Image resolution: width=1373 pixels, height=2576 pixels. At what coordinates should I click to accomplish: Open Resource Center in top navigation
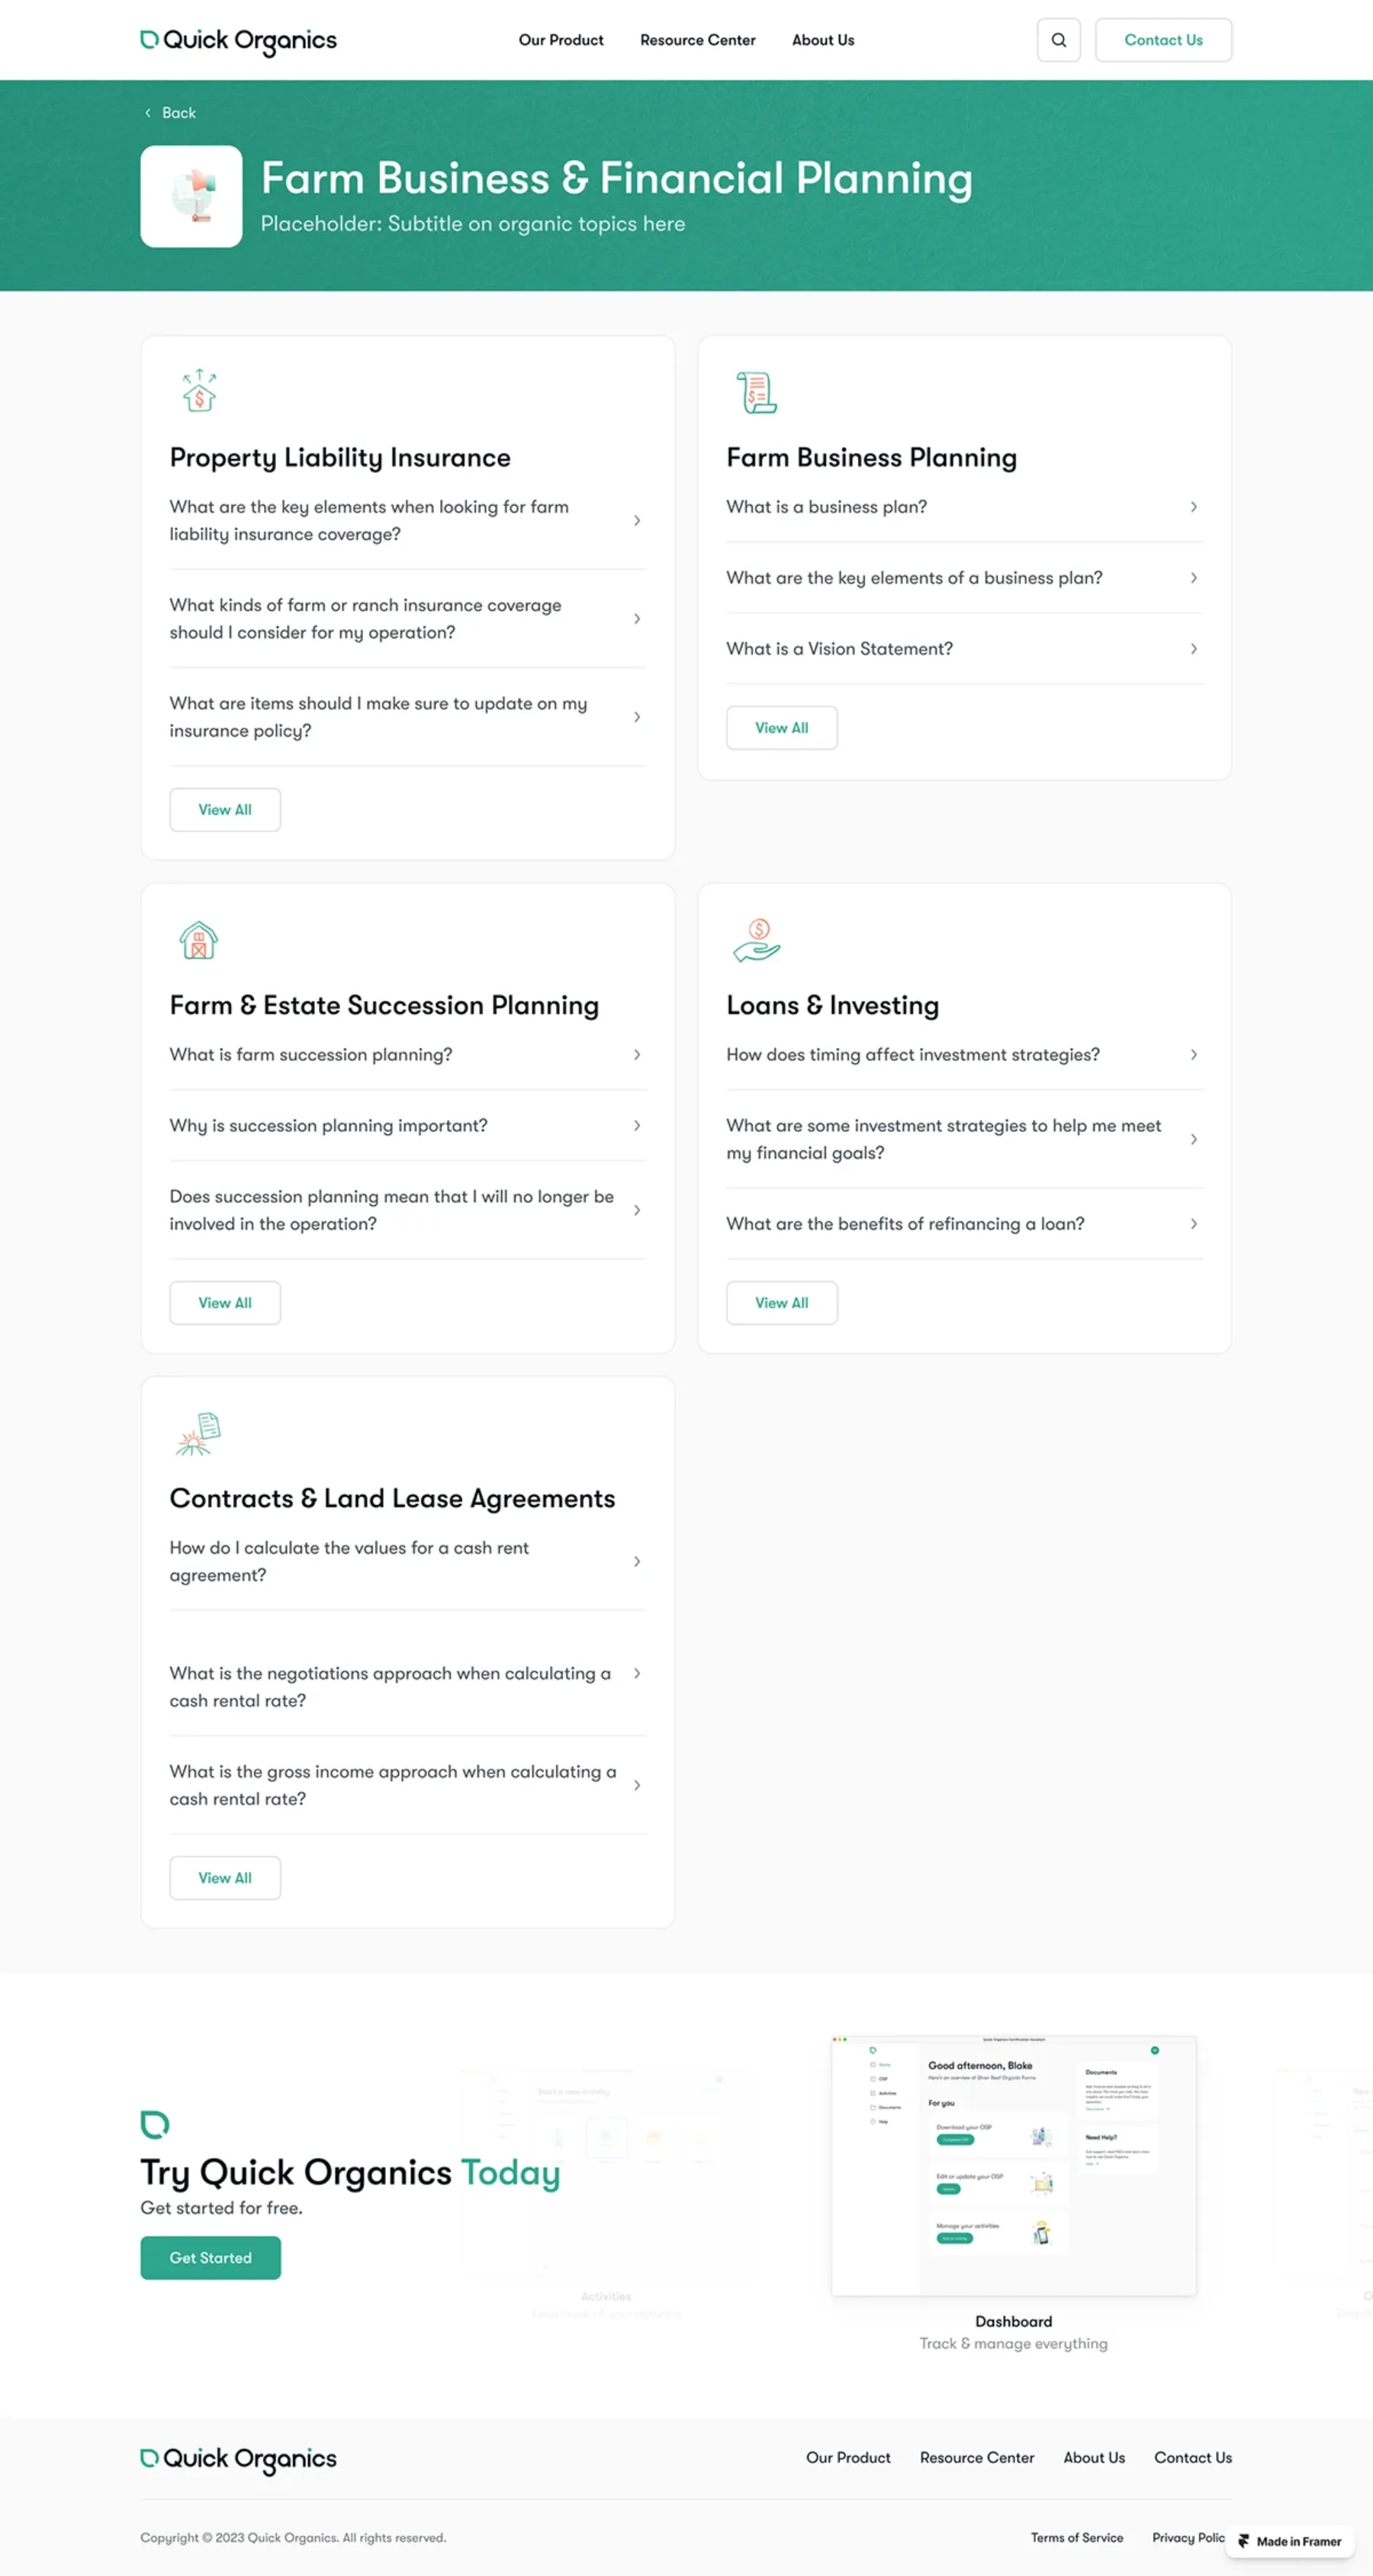[x=697, y=40]
